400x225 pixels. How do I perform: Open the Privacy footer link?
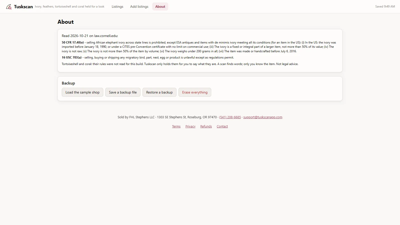(190, 126)
